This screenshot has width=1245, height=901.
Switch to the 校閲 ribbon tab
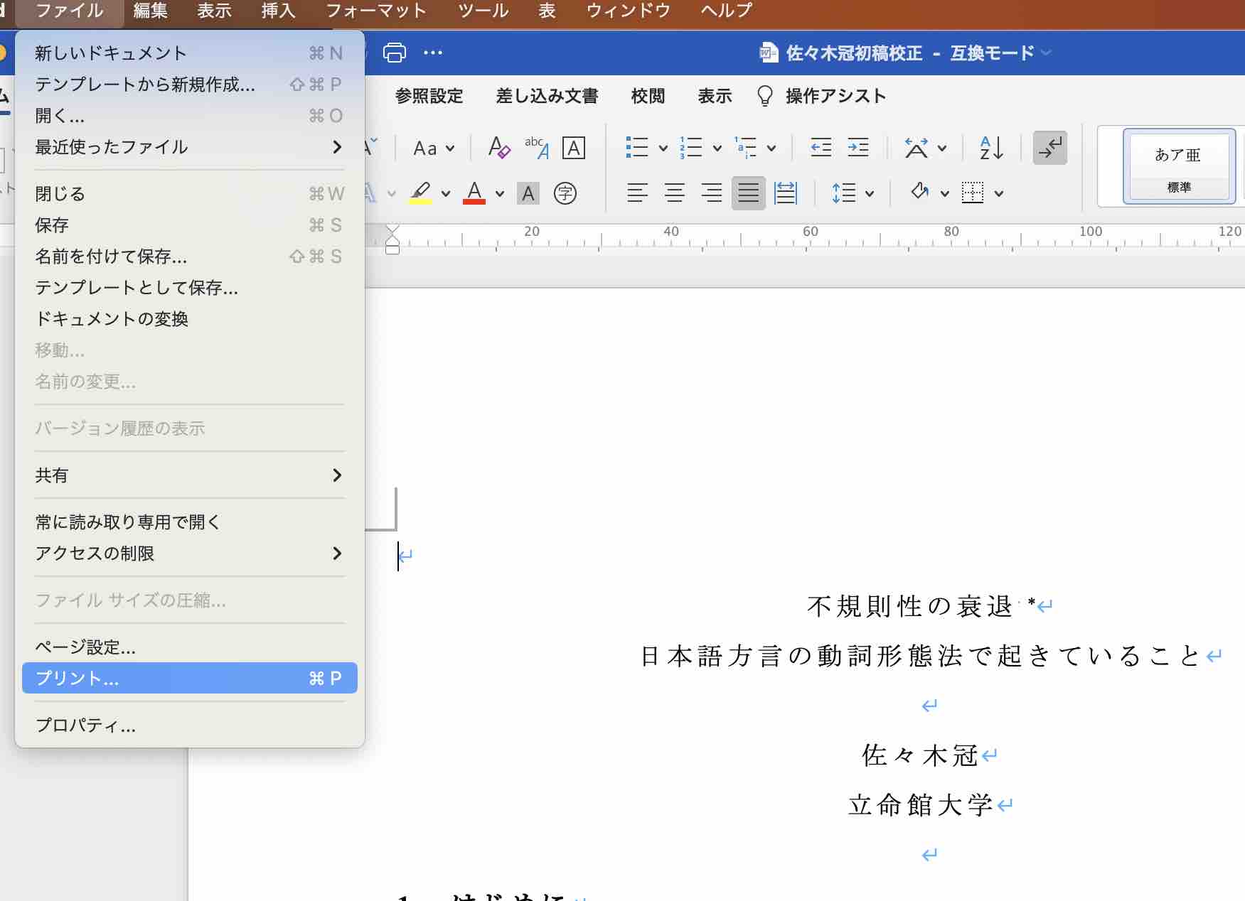pyautogui.click(x=648, y=96)
